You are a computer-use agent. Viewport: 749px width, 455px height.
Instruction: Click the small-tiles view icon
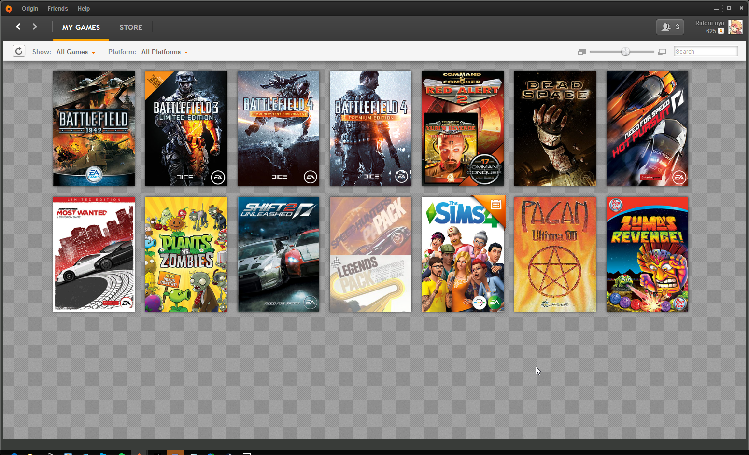click(x=582, y=52)
